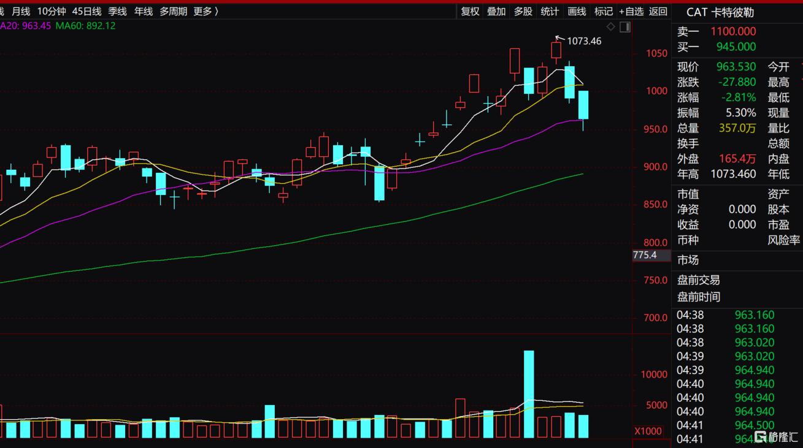Open the 多周期 view
This screenshot has height=448, width=803.
pos(174,11)
